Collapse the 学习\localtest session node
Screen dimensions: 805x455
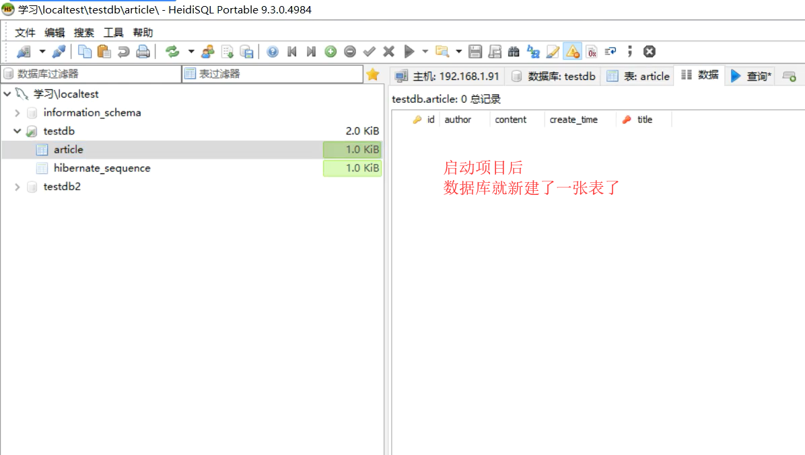[7, 94]
